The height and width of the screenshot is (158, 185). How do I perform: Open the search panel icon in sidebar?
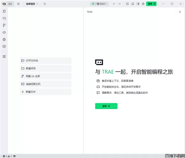click(x=4, y=18)
